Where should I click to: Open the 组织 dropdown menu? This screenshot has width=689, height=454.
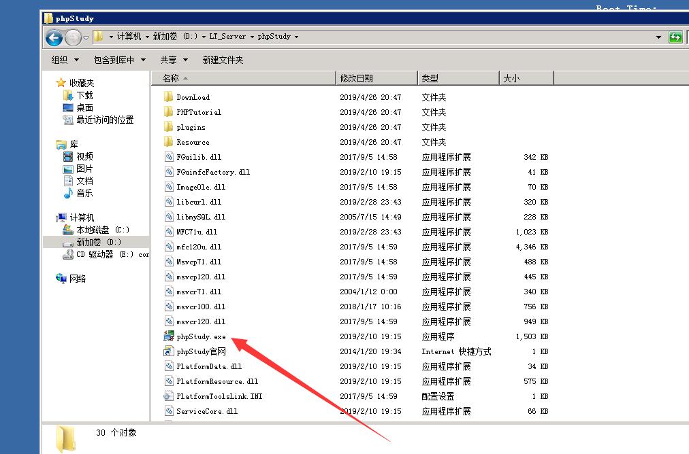65,60
